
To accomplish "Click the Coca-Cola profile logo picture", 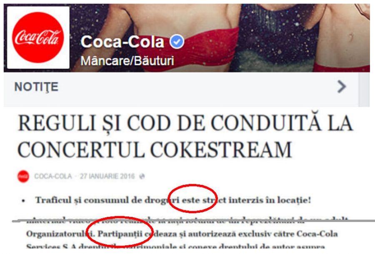I will click(38, 37).
